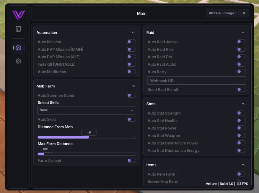
Task: Select the home icon in sidebar
Action: [x=18, y=48]
